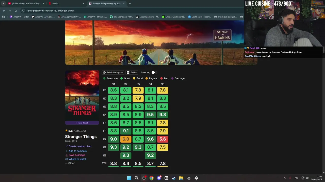Click the Bad legend red dot

pos(161,78)
